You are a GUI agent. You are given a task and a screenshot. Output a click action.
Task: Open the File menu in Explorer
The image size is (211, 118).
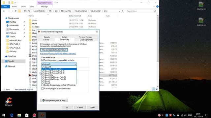(6, 7)
